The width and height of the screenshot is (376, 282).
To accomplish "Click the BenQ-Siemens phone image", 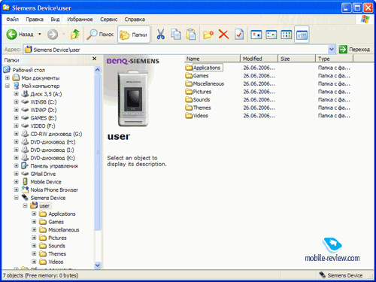I will 133,99.
